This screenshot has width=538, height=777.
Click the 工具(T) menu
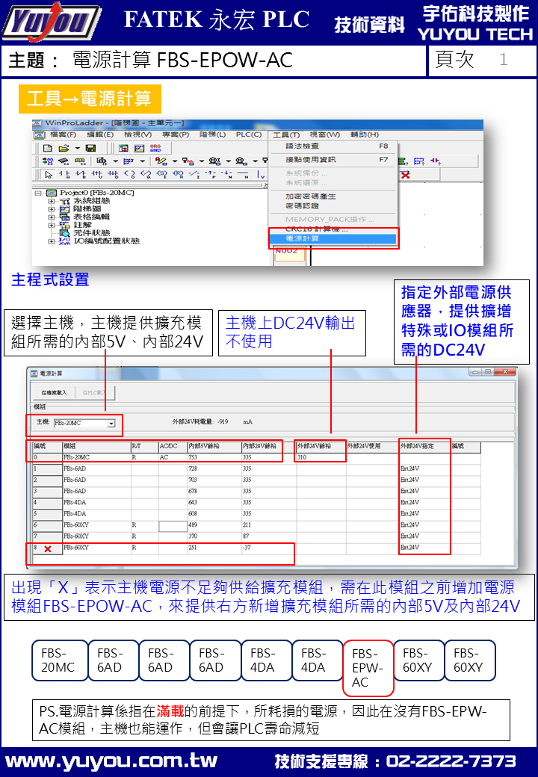[286, 134]
